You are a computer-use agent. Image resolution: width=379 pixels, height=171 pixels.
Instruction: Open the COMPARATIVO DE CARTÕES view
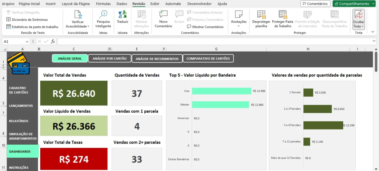(x=208, y=58)
